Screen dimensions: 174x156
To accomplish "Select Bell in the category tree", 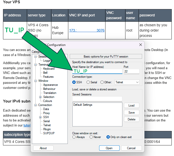I will (x=45, y=73).
